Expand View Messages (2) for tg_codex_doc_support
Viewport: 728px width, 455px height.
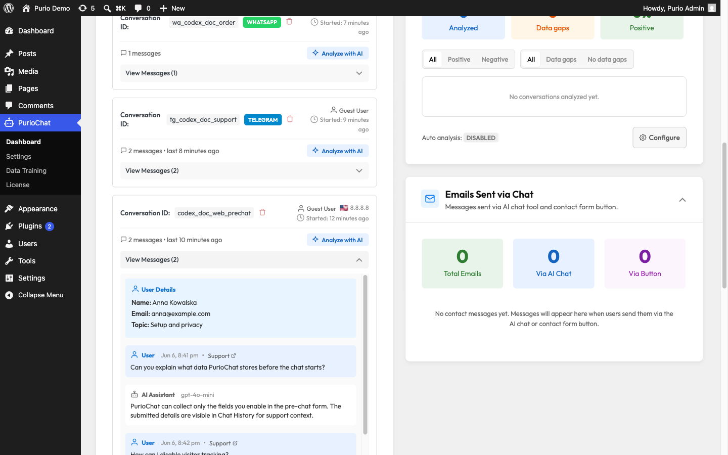tap(244, 171)
